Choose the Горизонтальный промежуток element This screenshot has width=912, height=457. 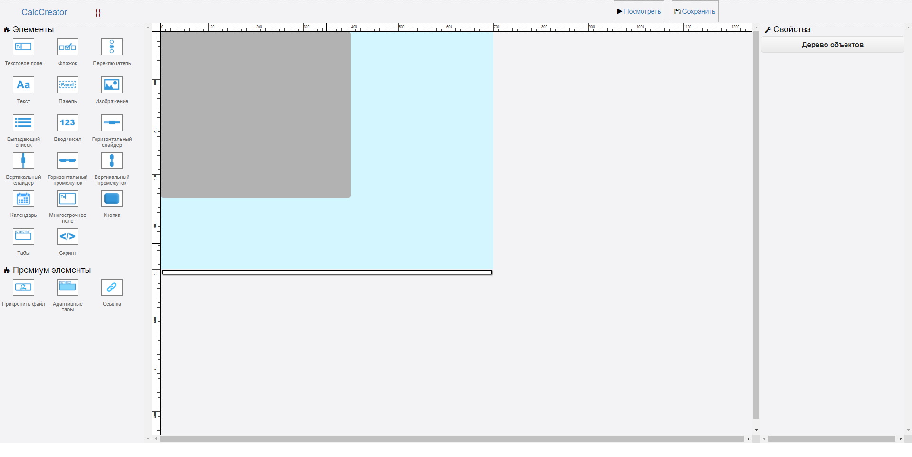point(67,161)
